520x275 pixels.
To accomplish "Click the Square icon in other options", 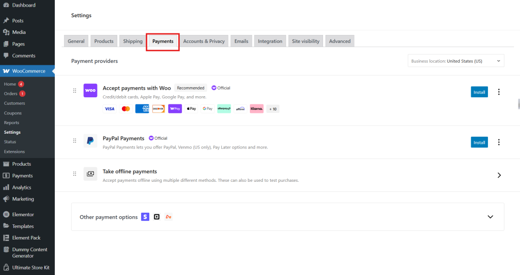I will (157, 217).
